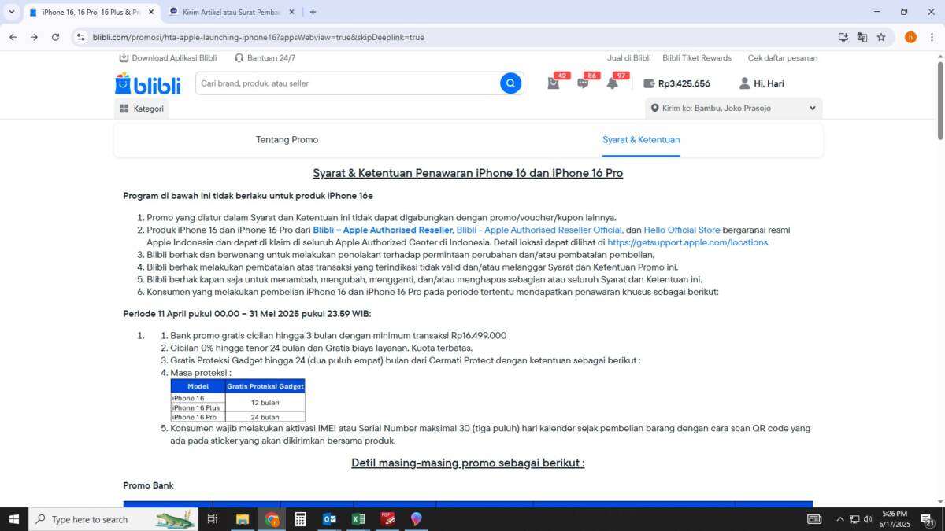
Task: Open Blibli Tiket Rewards link
Action: coord(697,58)
